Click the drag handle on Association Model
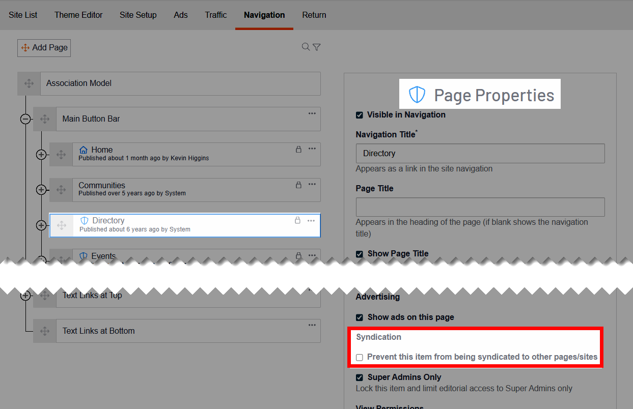 coord(29,83)
